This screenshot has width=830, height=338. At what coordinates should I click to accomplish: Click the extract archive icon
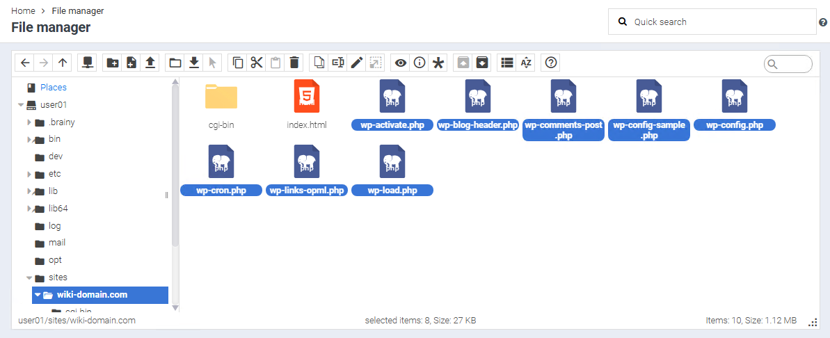click(x=463, y=63)
